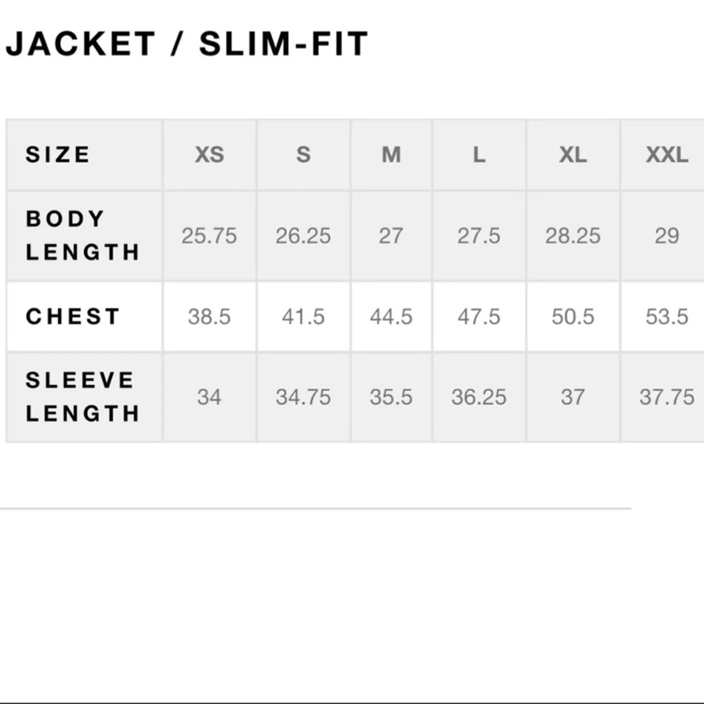
Task: Click the SIZE row label
Action: pyautogui.click(x=58, y=155)
